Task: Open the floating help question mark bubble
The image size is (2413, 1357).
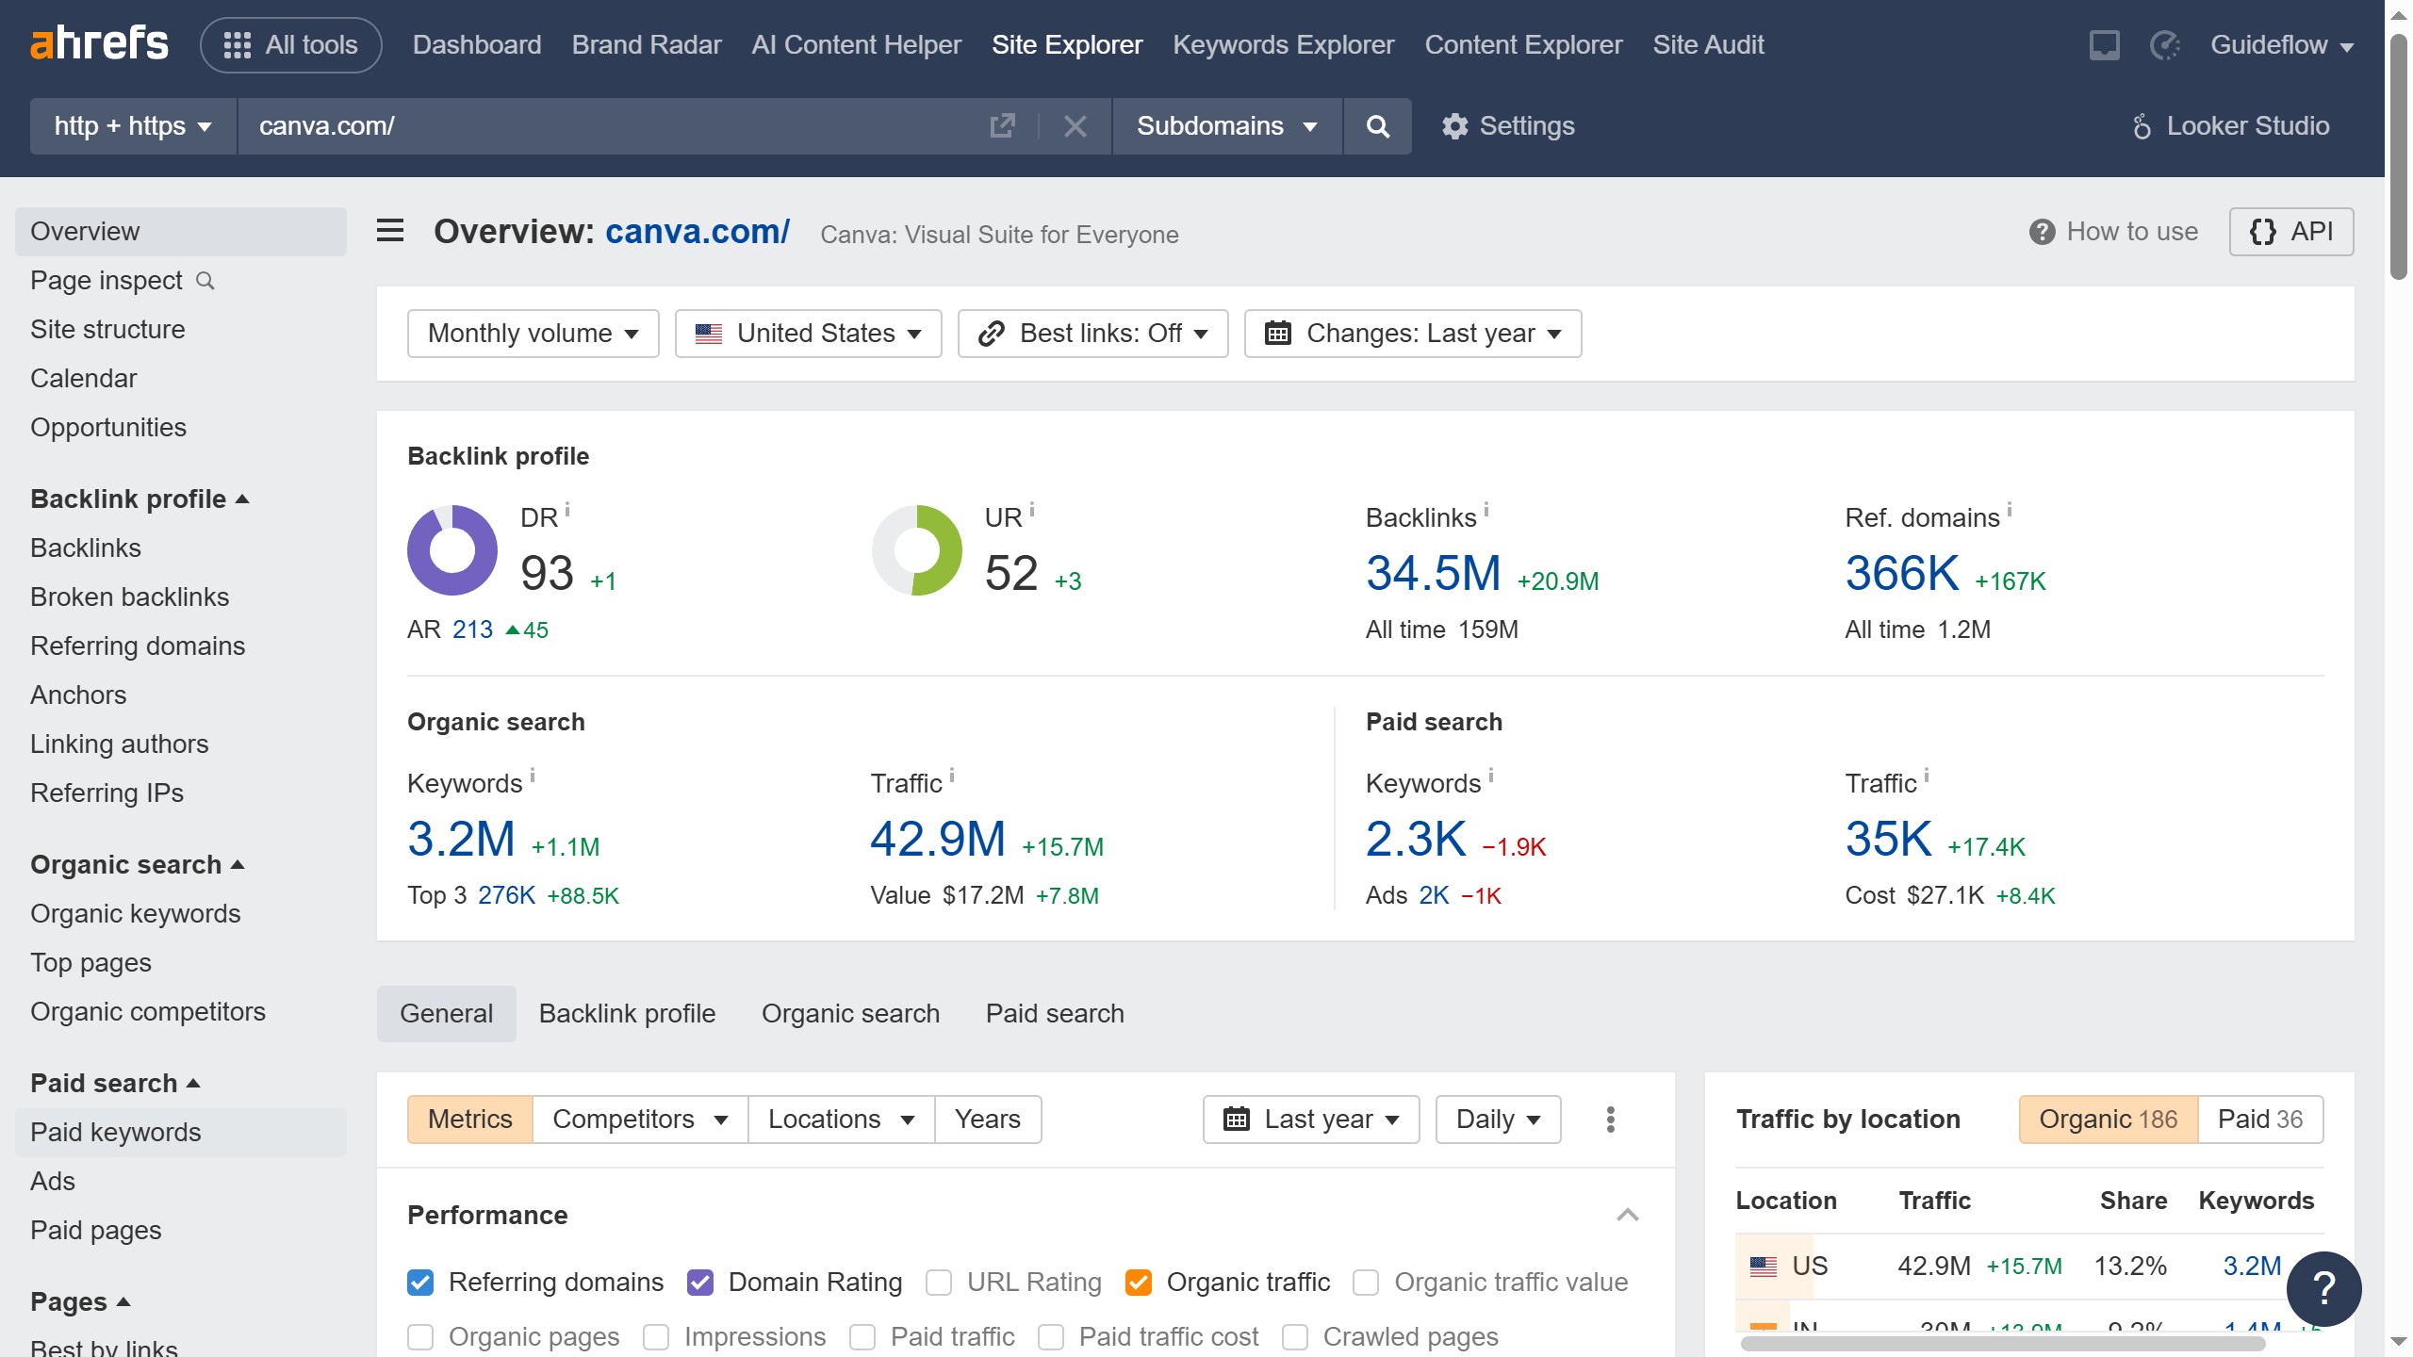Action: (2323, 1288)
